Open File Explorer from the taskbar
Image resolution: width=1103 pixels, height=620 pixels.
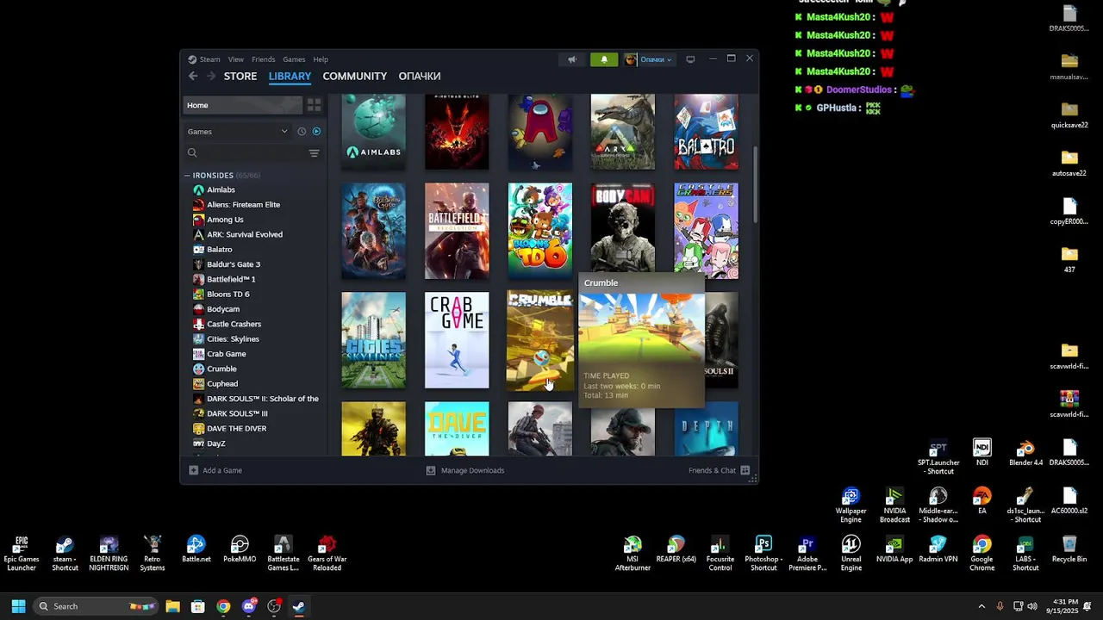point(172,606)
